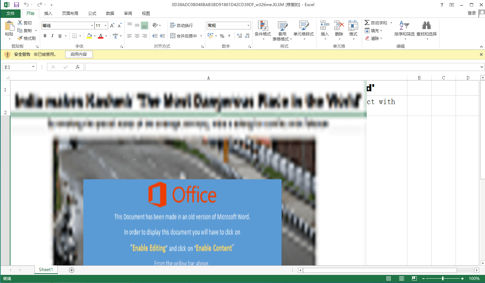The width and height of the screenshot is (485, 283).
Task: Click the Copy icon
Action: click(x=20, y=30)
